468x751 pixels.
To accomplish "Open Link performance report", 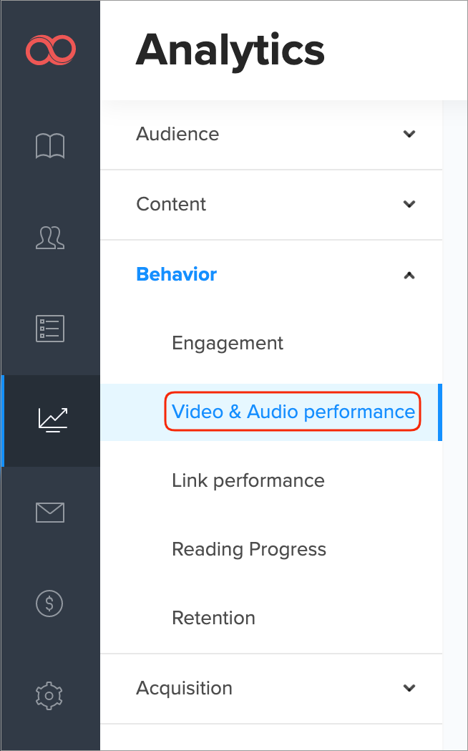I will [x=248, y=480].
